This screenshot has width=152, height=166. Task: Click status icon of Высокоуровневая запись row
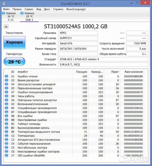coord(6,128)
